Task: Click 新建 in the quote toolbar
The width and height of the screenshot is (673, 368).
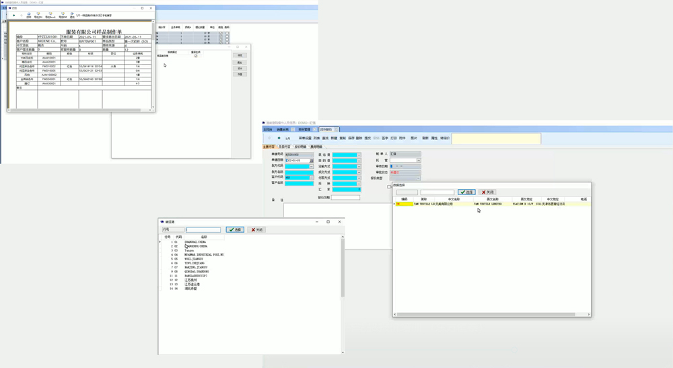Action: point(334,138)
